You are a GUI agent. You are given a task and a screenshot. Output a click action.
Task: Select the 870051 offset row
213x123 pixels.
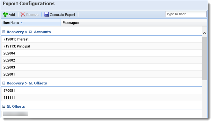(x=102, y=90)
